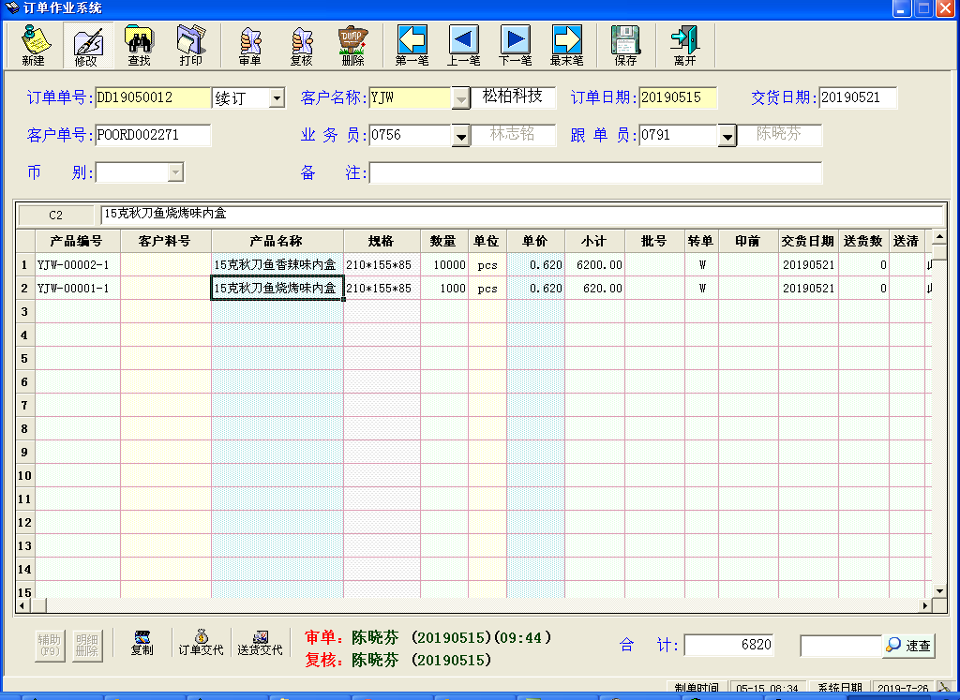This screenshot has height=700, width=960.
Task: Click the 业务员 code field 0756
Action: (411, 135)
